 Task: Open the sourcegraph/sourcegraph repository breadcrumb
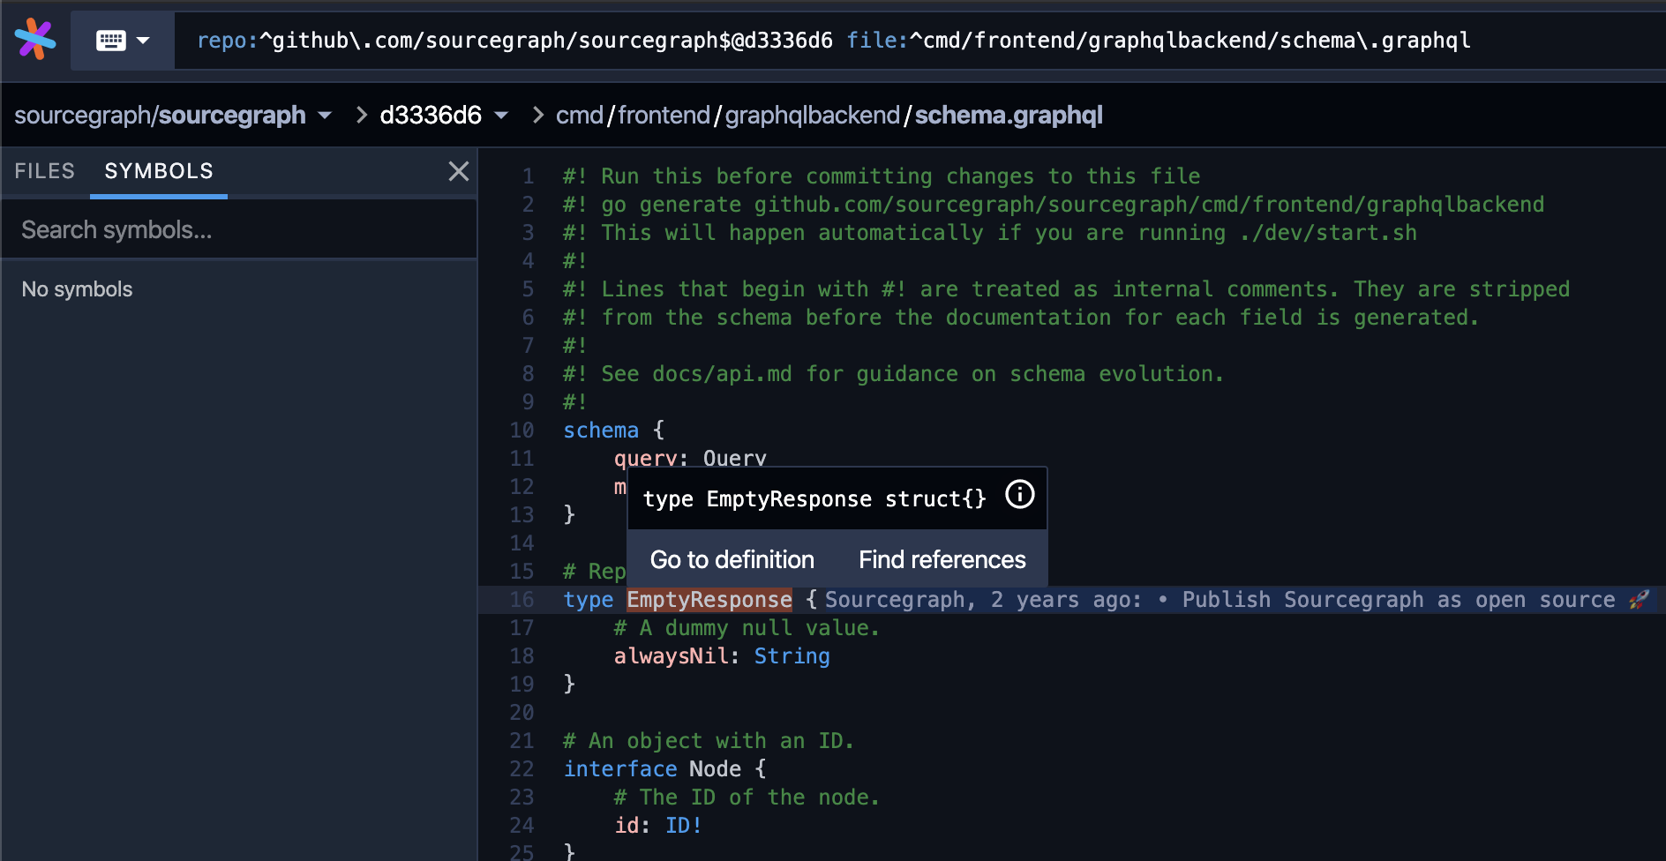click(x=161, y=116)
